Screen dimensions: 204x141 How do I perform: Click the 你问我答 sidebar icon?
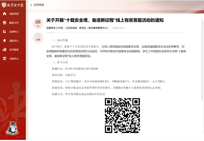tap(4, 50)
